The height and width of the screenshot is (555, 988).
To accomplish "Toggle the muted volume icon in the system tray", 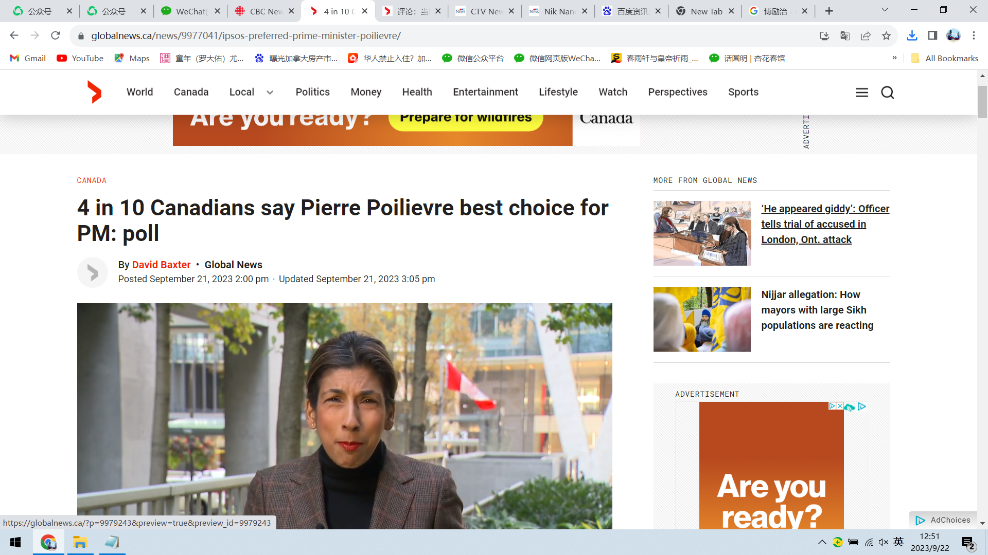I will [884, 542].
